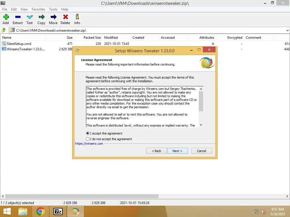Click the 2021-10-01 15:43 modified date cell
290x217 pixels.
point(116,44)
